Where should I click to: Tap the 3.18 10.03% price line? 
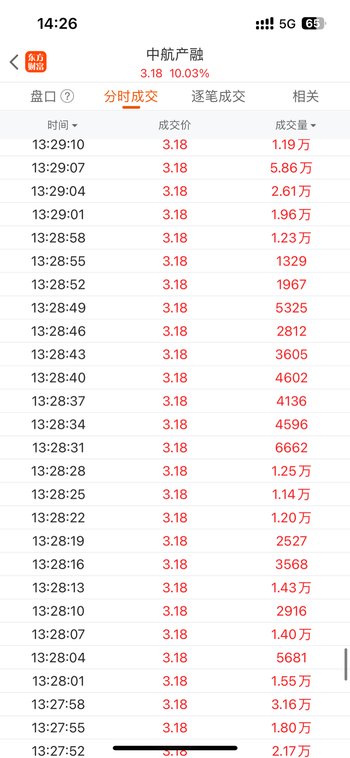click(x=175, y=73)
